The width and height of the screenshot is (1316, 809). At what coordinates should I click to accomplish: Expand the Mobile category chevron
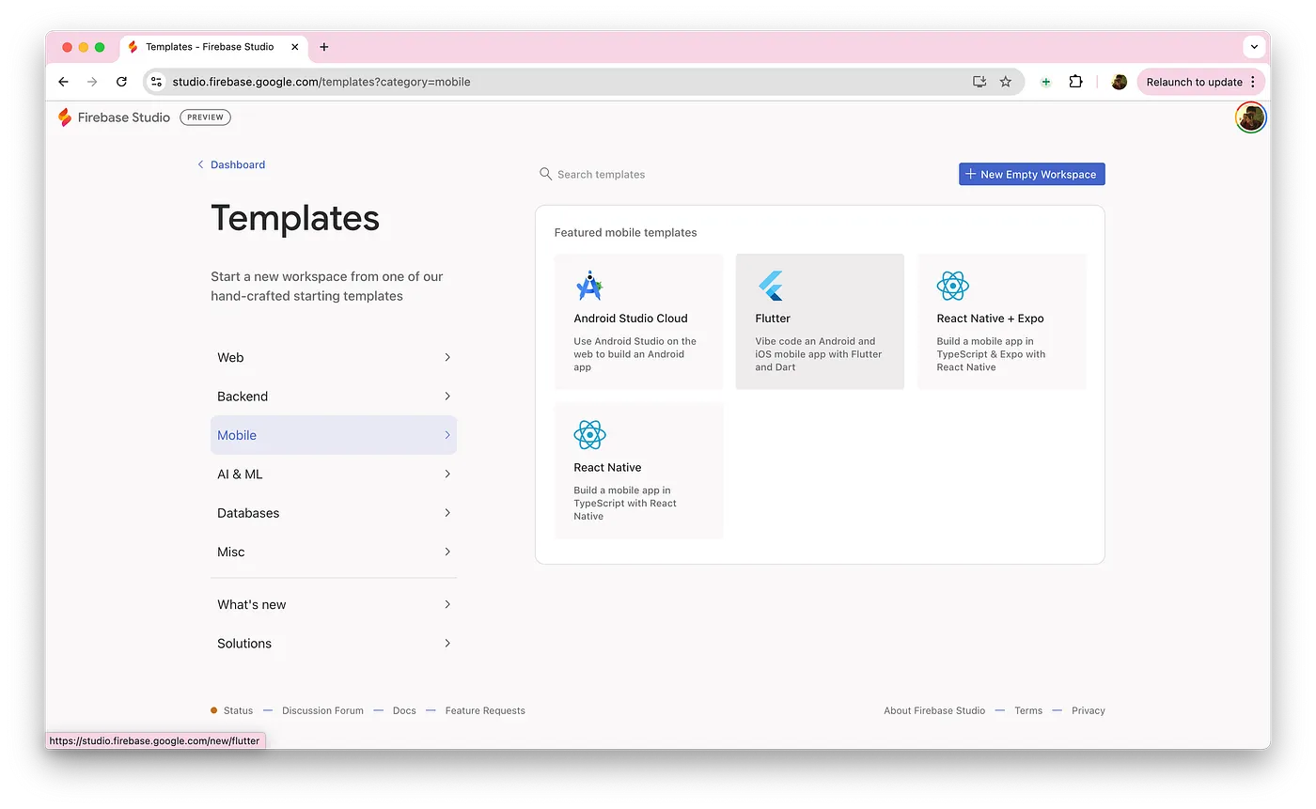click(x=447, y=435)
